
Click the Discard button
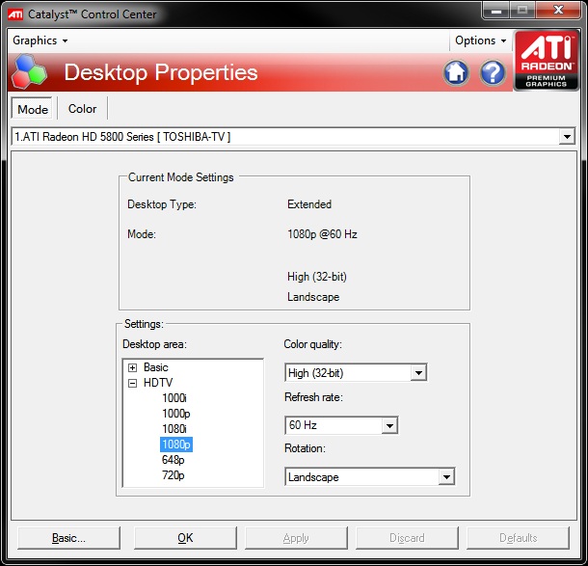click(407, 538)
